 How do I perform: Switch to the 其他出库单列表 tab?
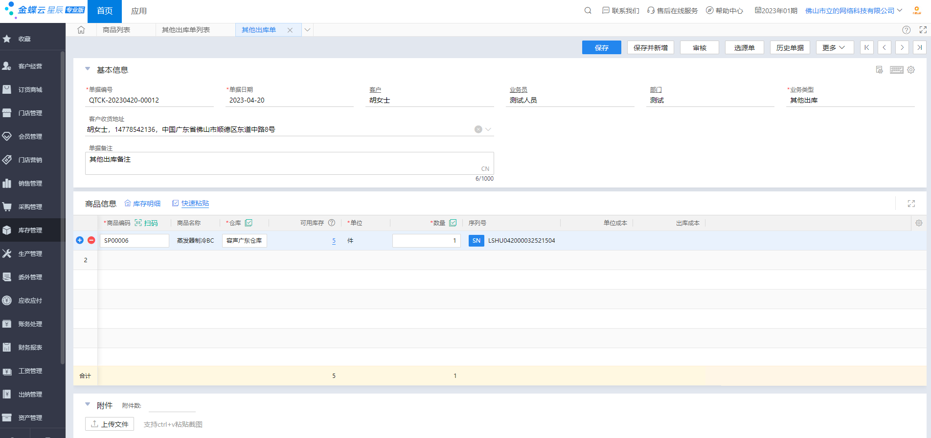186,30
